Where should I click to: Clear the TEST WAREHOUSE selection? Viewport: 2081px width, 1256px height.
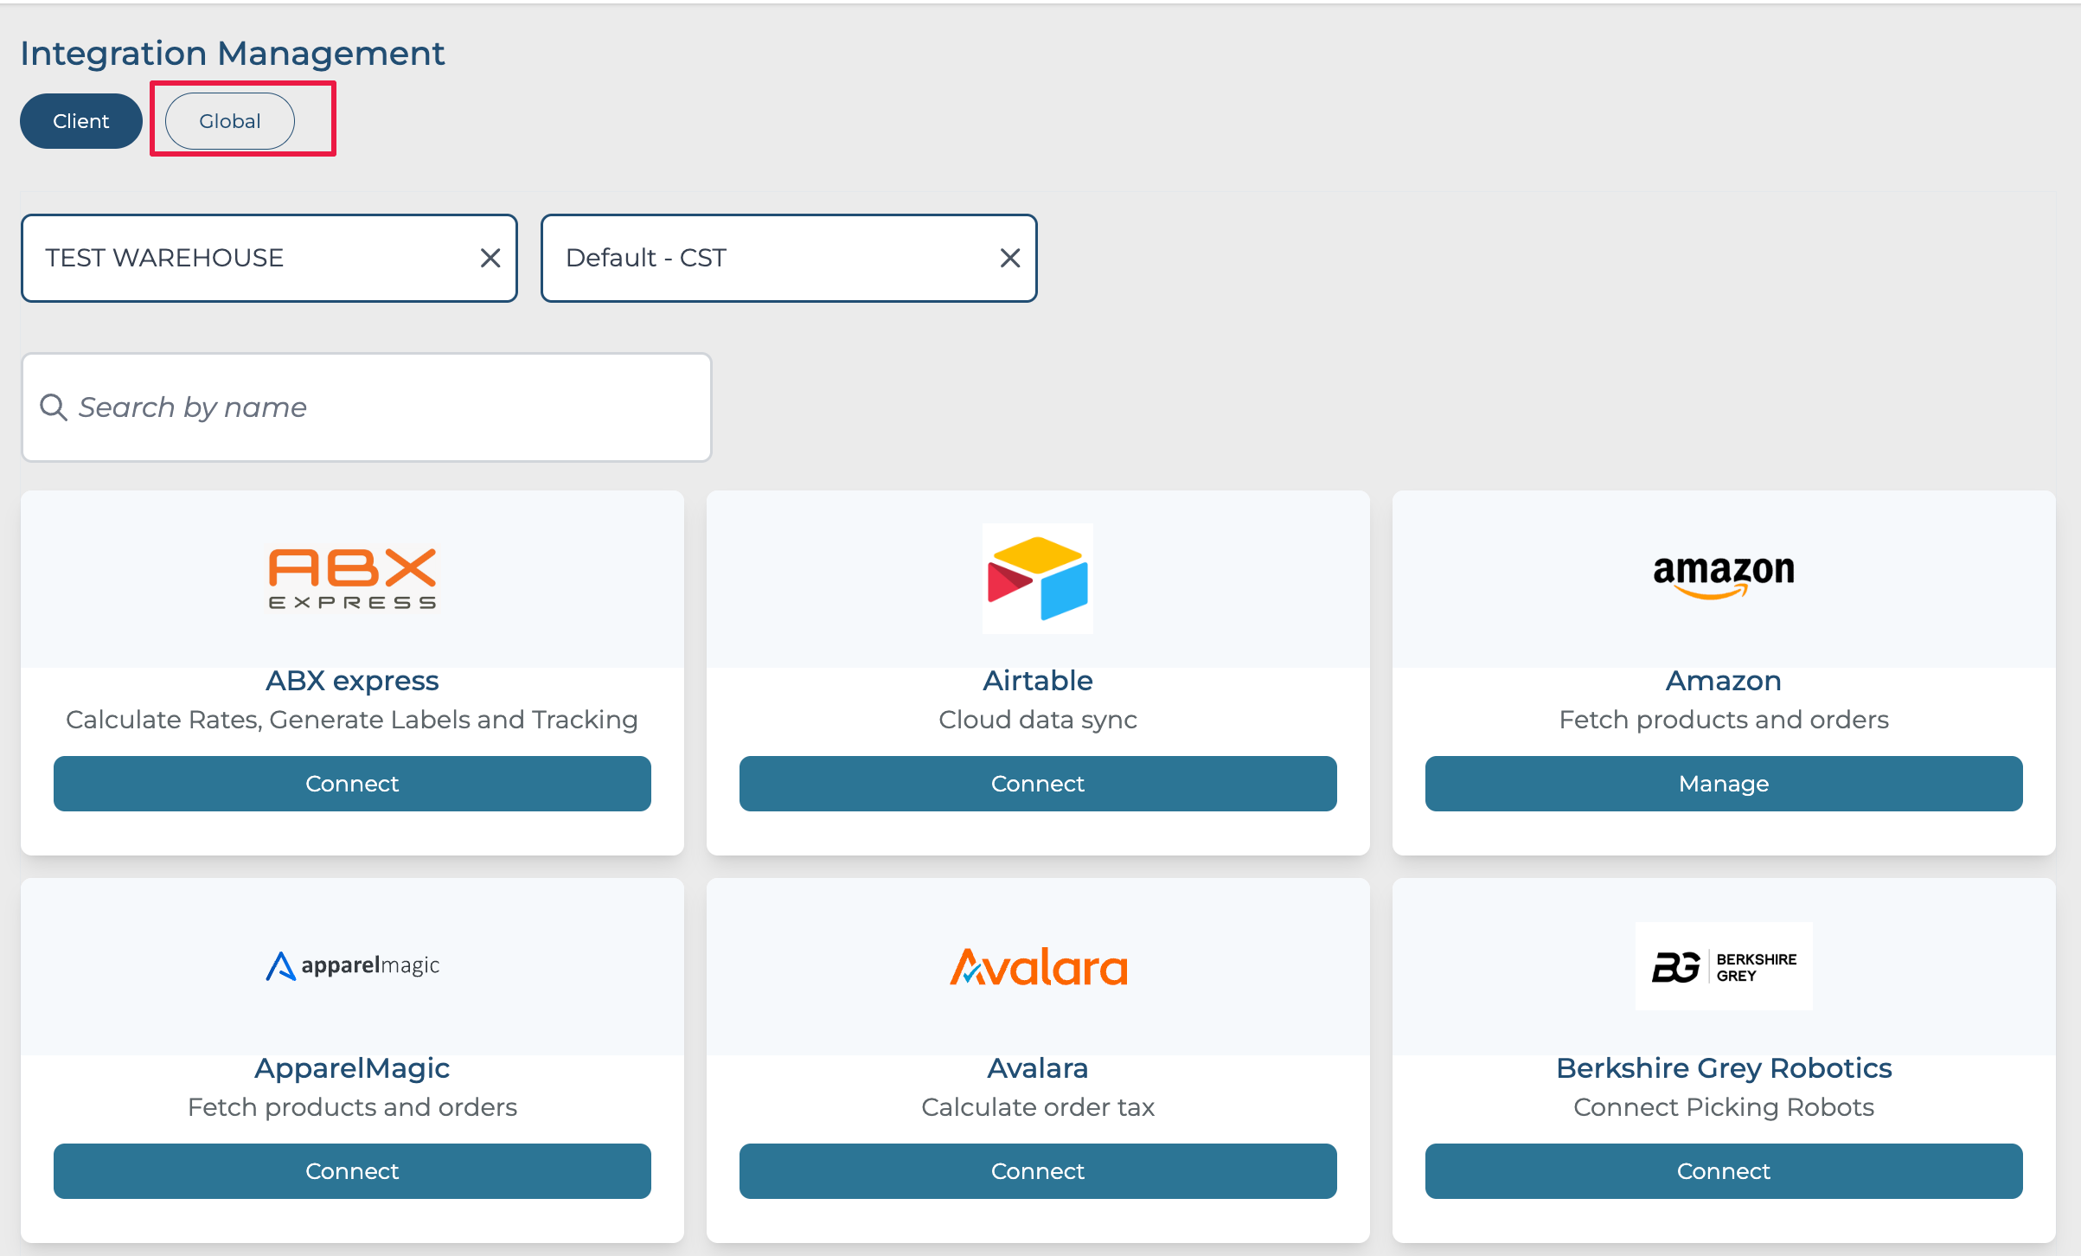coord(490,258)
